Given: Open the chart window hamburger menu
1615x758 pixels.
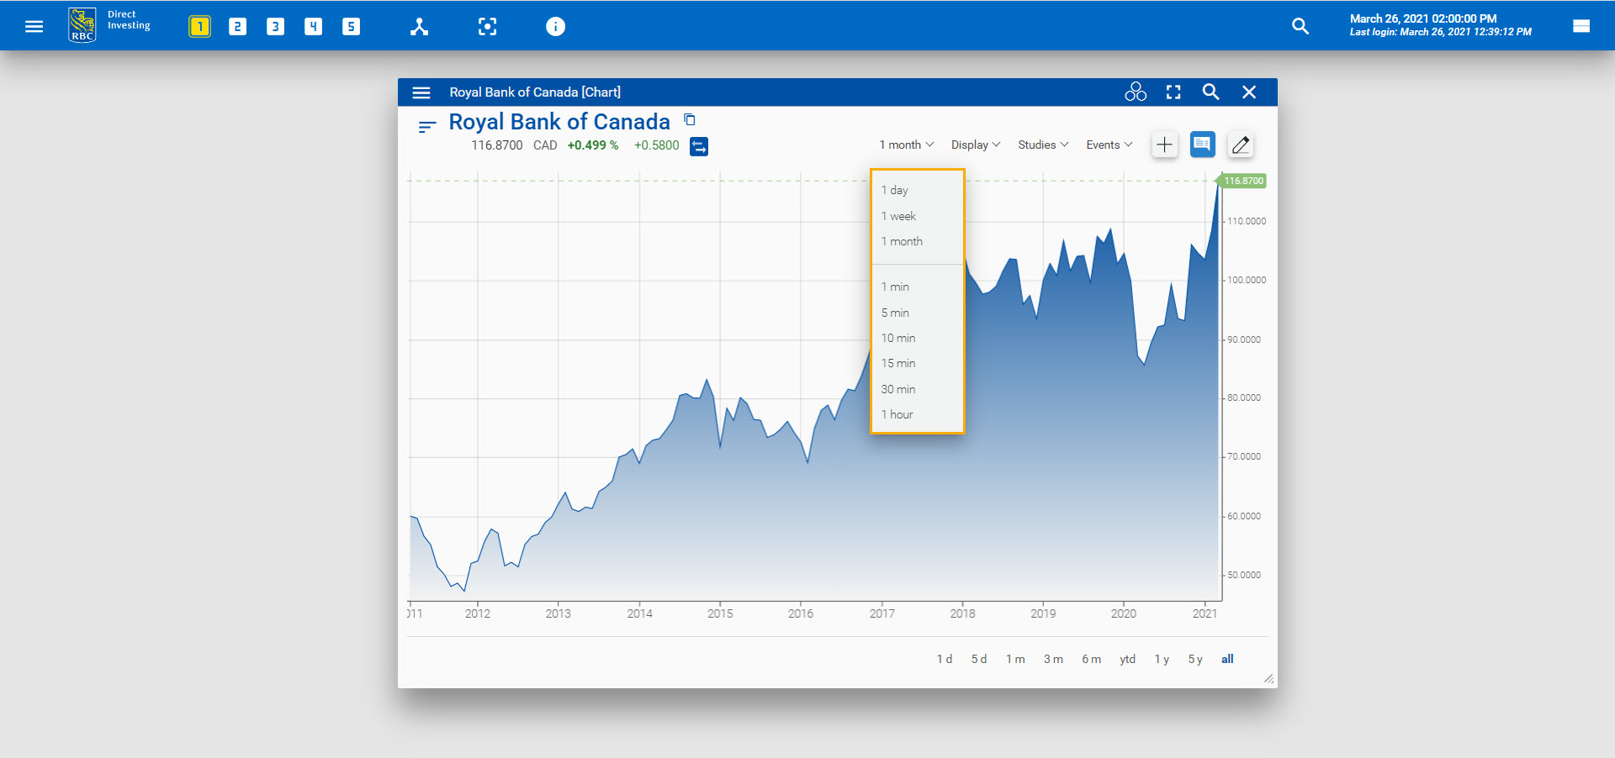Looking at the screenshot, I should click(x=421, y=92).
